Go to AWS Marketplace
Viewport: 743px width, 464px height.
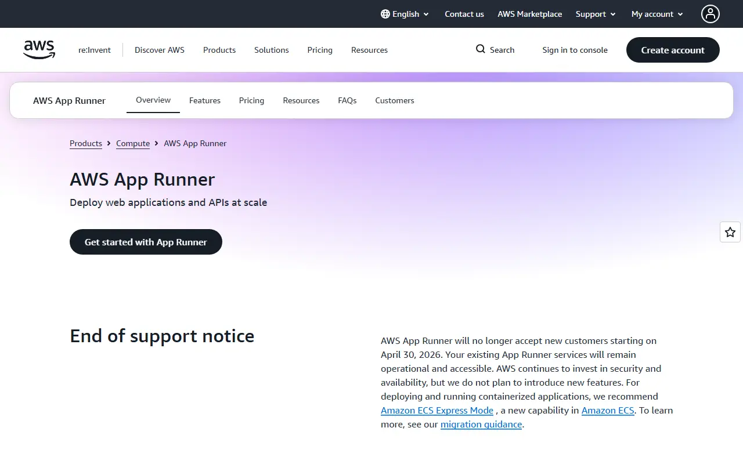coord(530,14)
